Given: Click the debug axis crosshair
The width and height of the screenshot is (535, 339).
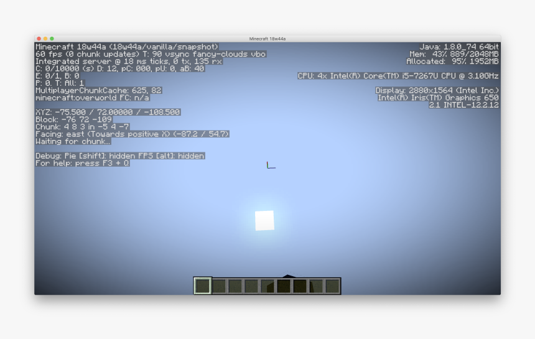Looking at the screenshot, I should [x=271, y=165].
